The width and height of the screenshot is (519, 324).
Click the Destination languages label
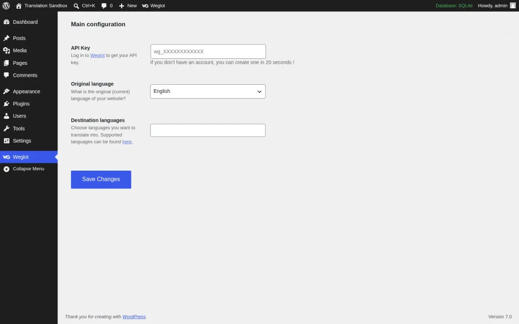tap(98, 120)
